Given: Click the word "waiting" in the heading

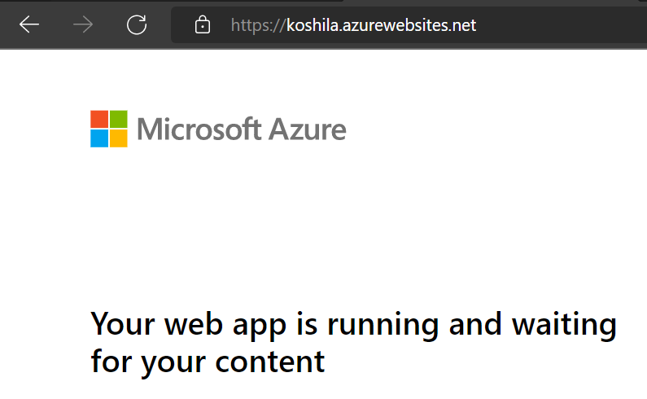Looking at the screenshot, I should tap(564, 326).
